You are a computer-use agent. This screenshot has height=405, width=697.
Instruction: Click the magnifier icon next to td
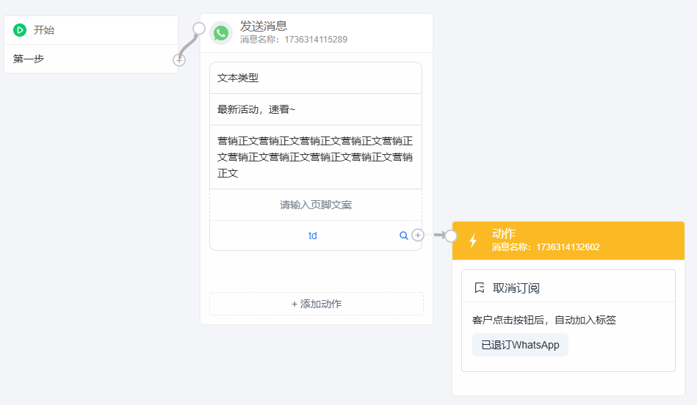[x=404, y=236]
